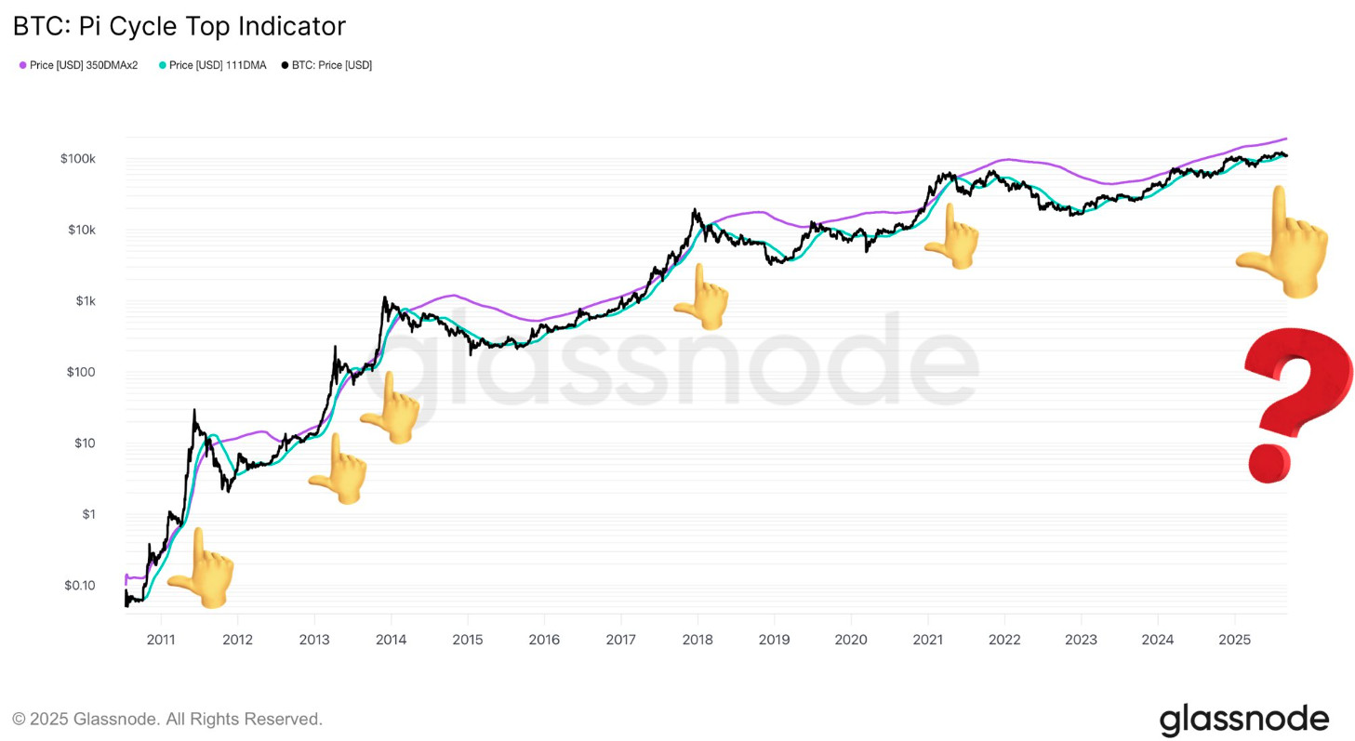Click the hand emoji pointing at the 2021 top
This screenshot has width=1355, height=741.
(x=953, y=238)
